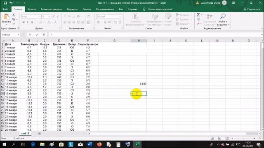Click the Clear eraser icon in editing group
The width and height of the screenshot is (264, 148).
[198, 24]
